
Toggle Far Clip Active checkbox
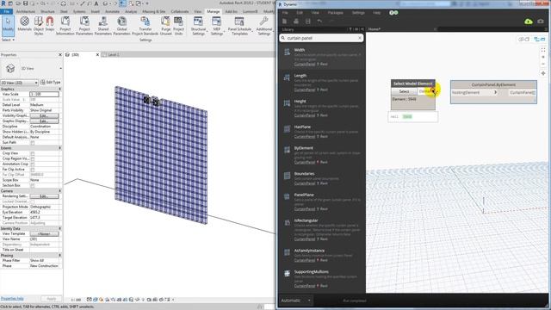pos(33,170)
